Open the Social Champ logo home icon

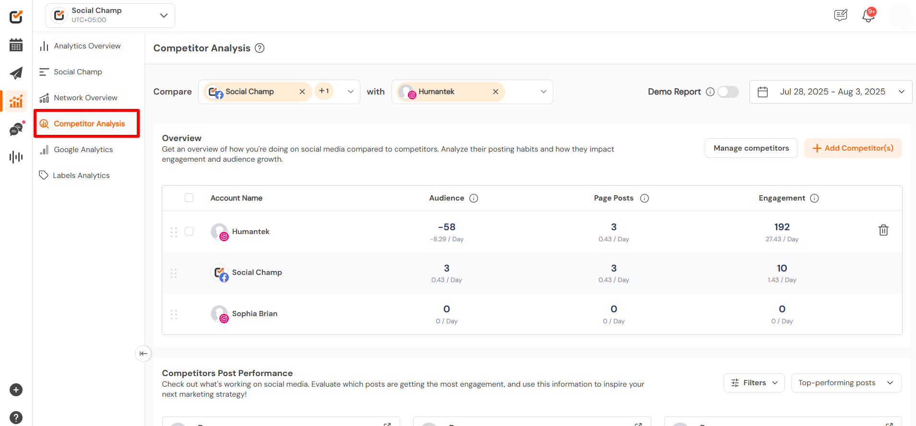pos(16,17)
